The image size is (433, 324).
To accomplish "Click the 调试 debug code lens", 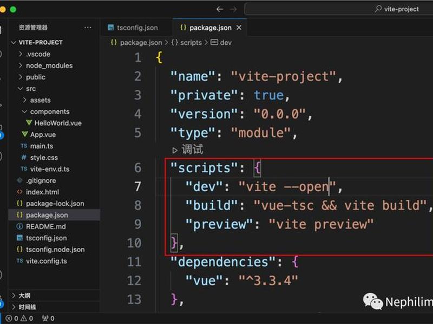I will click(188, 150).
